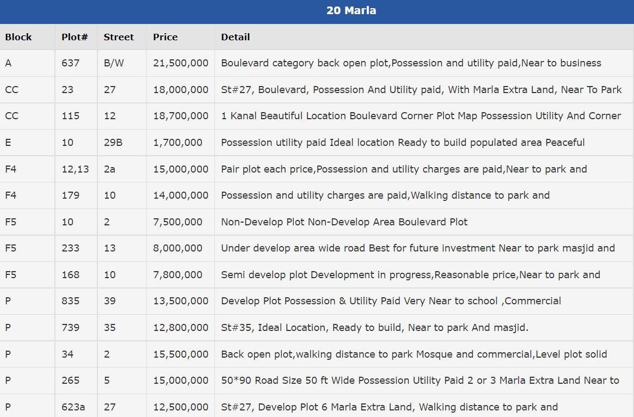This screenshot has height=417, width=634.
Task: Click price 14,000,000
Action: [180, 196]
